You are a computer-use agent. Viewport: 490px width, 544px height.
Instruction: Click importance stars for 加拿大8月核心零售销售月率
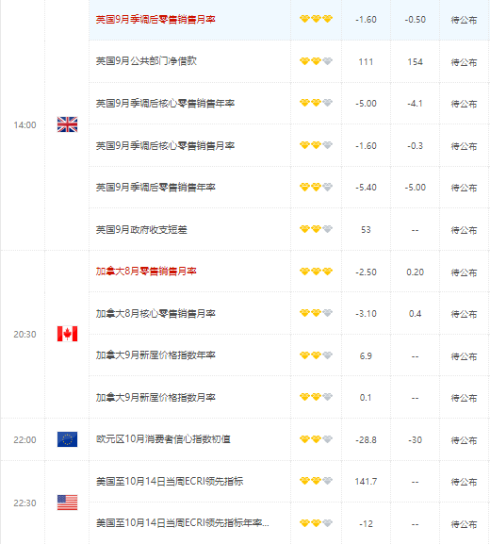316,313
